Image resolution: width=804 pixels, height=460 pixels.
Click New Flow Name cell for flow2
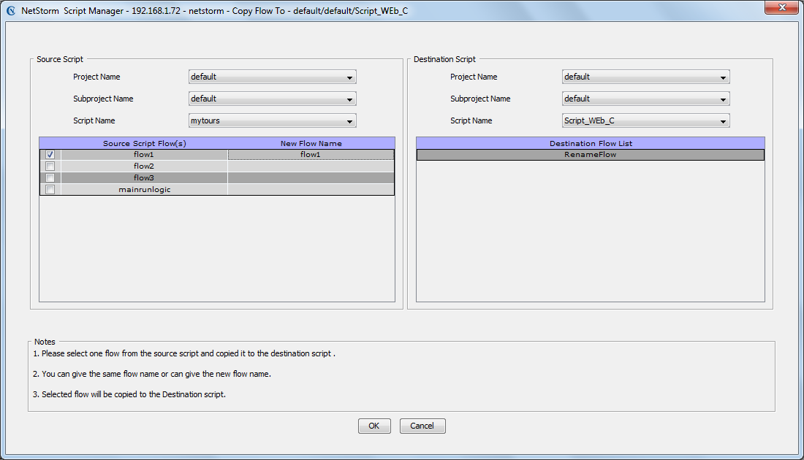pyautogui.click(x=311, y=166)
